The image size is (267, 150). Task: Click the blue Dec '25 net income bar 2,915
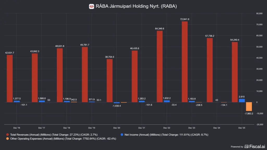(242, 101)
